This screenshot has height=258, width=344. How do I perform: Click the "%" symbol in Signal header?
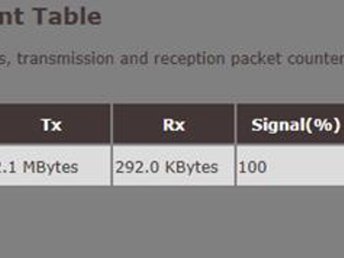[x=324, y=125]
